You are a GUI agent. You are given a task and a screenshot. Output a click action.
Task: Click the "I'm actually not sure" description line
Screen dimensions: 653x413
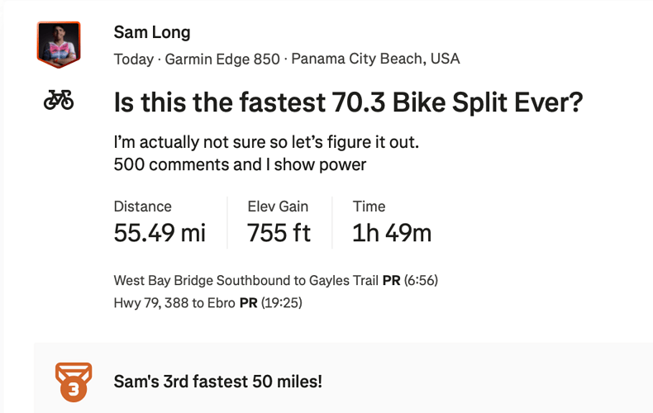[266, 142]
